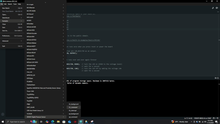Viewport: 220px width, 124px height.
Task: Open i2c_interrupt example
Action: point(74,110)
